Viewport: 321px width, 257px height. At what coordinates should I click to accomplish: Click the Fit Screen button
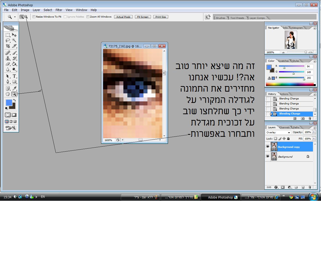click(x=143, y=17)
